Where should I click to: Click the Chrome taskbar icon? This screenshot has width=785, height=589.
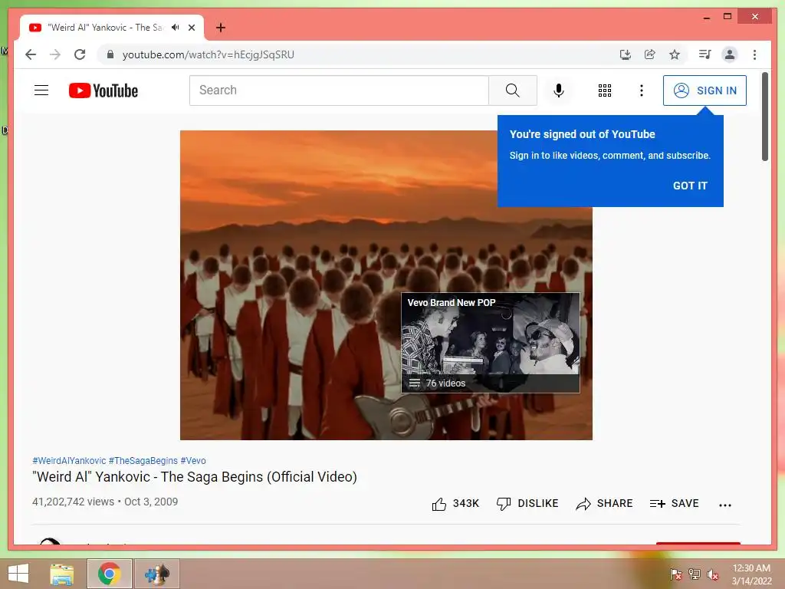click(x=109, y=574)
